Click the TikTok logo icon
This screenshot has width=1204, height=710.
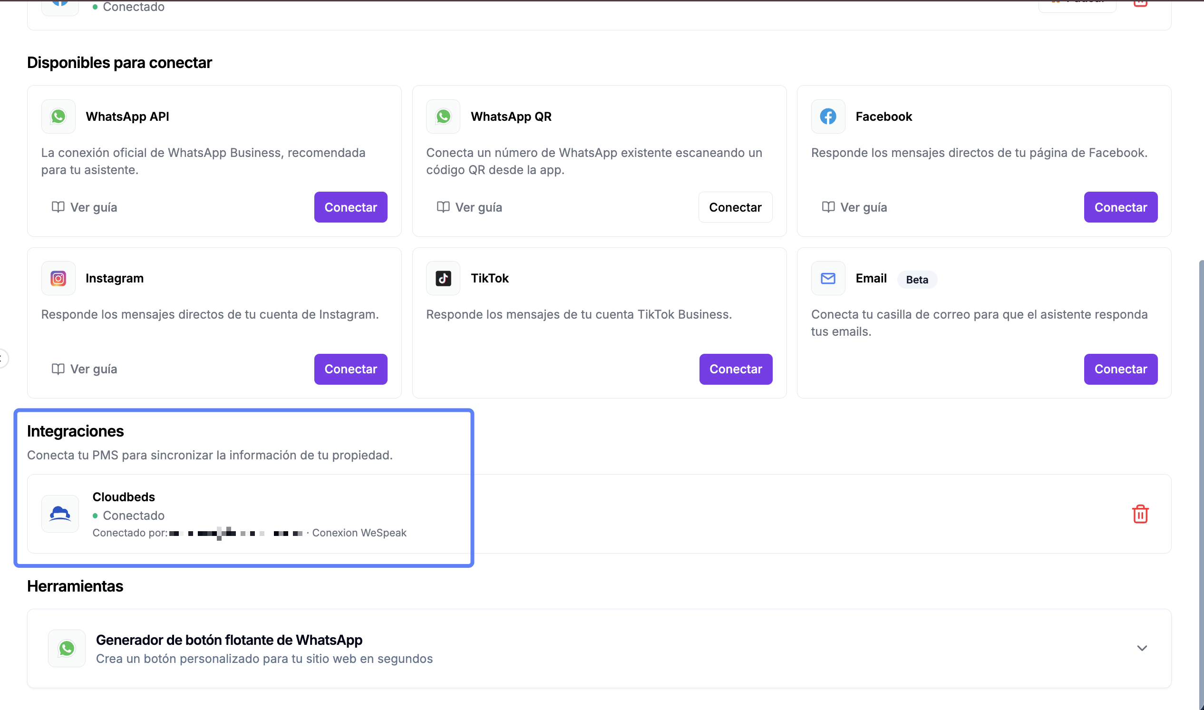443,278
